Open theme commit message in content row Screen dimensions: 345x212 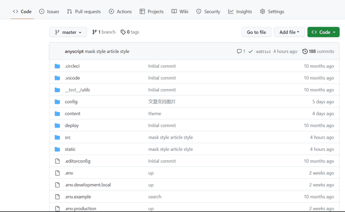(155, 114)
